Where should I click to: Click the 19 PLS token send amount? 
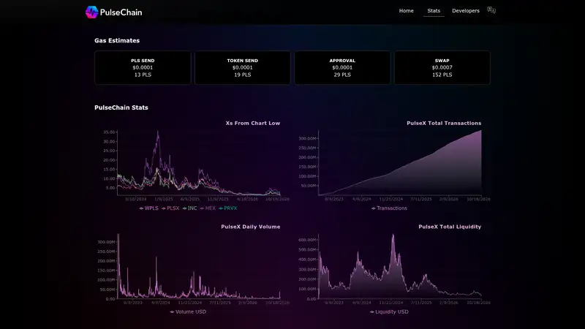click(x=243, y=75)
